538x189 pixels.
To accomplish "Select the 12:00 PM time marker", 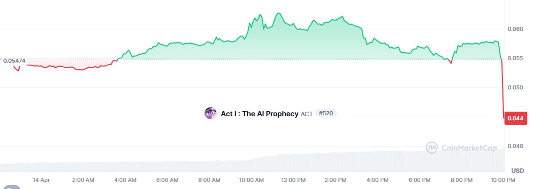I will pos(294,180).
